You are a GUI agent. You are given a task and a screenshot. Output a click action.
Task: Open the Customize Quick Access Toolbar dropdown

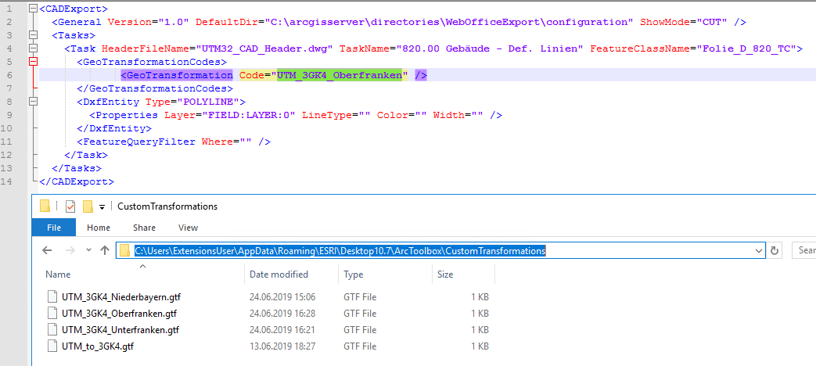tap(102, 206)
